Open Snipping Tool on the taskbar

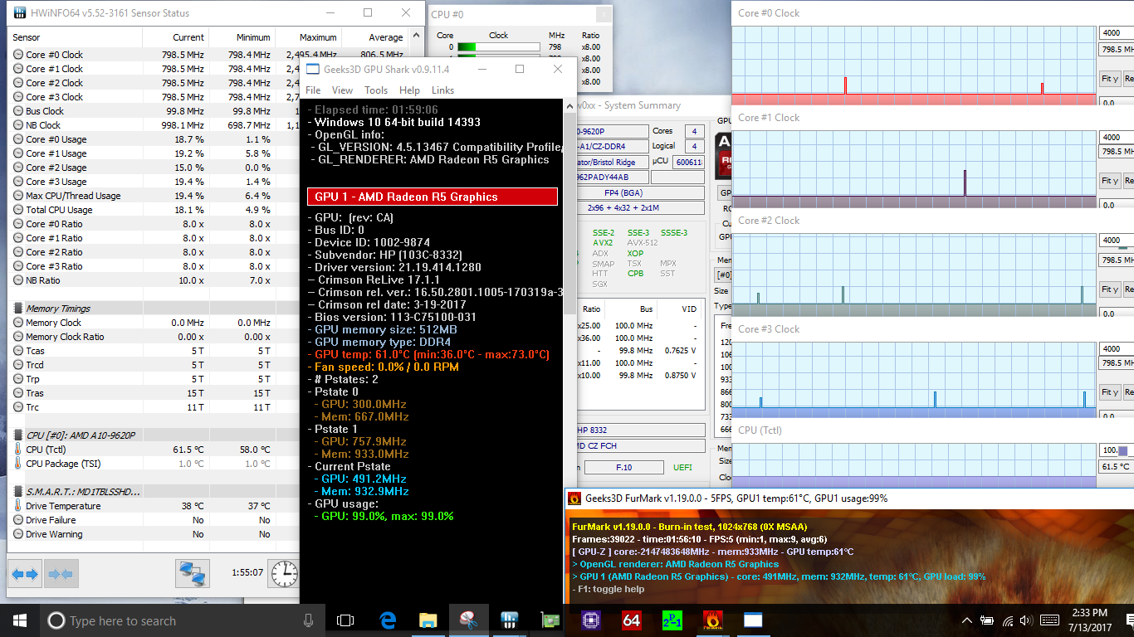[x=469, y=620]
